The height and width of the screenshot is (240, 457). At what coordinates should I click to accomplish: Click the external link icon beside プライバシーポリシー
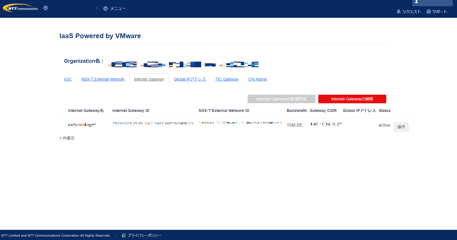point(124,235)
